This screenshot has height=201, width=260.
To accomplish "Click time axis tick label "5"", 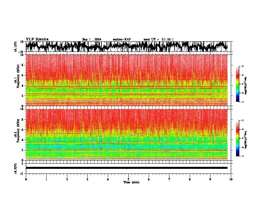I will pos(128,179).
